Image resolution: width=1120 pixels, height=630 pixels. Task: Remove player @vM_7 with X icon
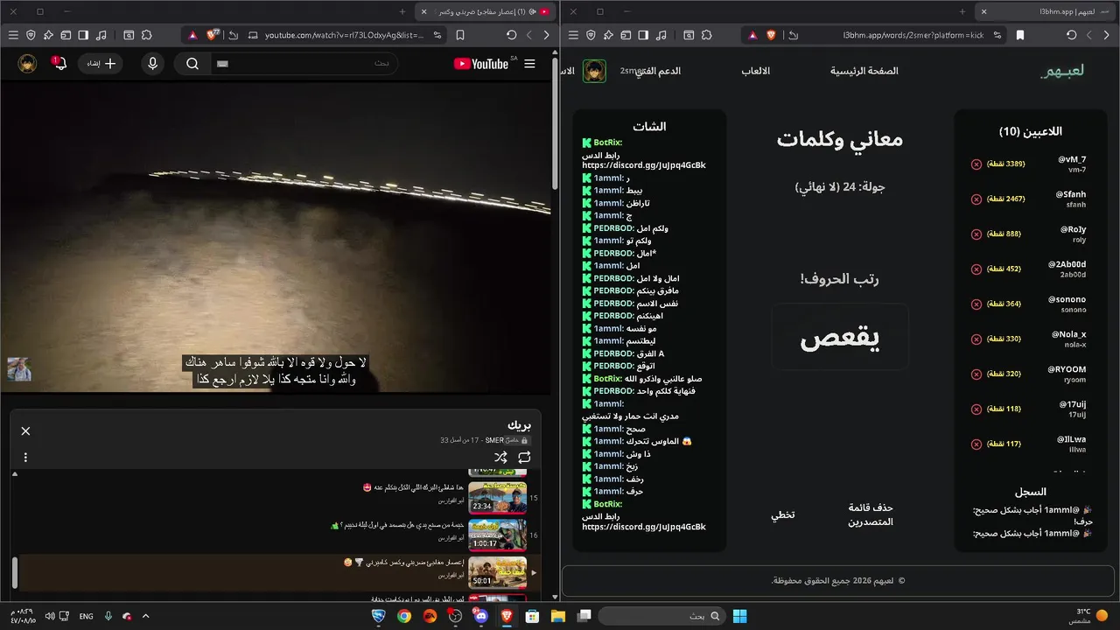[976, 164]
